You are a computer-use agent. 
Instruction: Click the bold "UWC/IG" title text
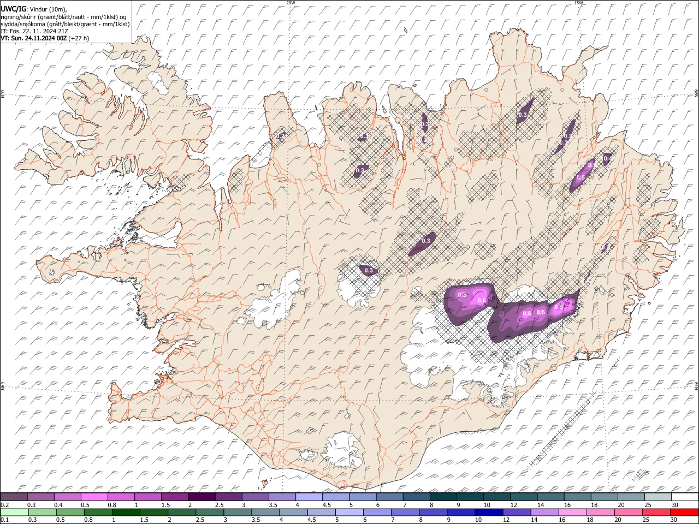pos(14,9)
